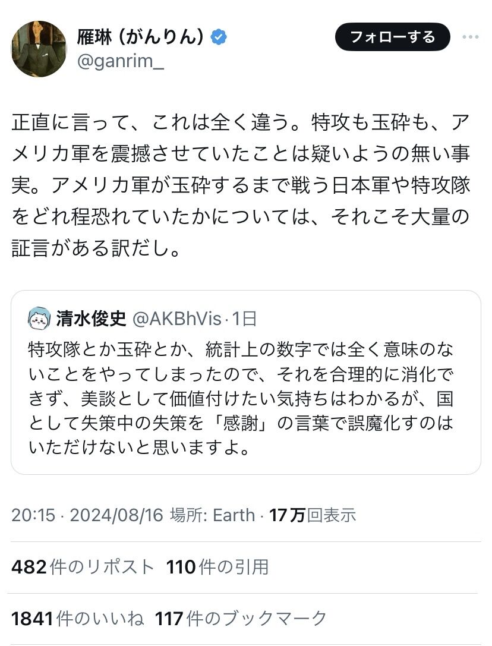This screenshot has width=492, height=646.
Task: Click the 2024/08/16 post date
Action: (x=116, y=515)
